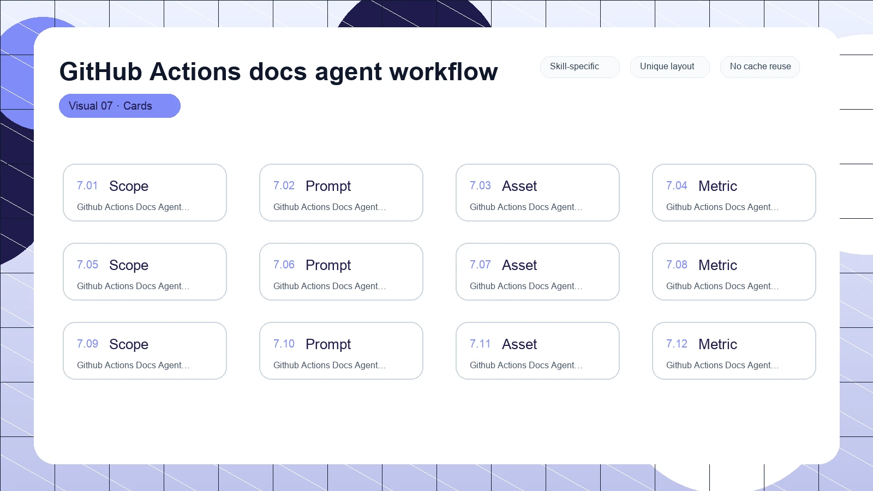873x491 pixels.
Task: Click the No cache reuse tag
Action: pos(760,67)
